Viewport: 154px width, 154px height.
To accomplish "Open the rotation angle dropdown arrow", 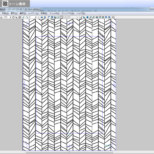I will [x=36, y=17].
